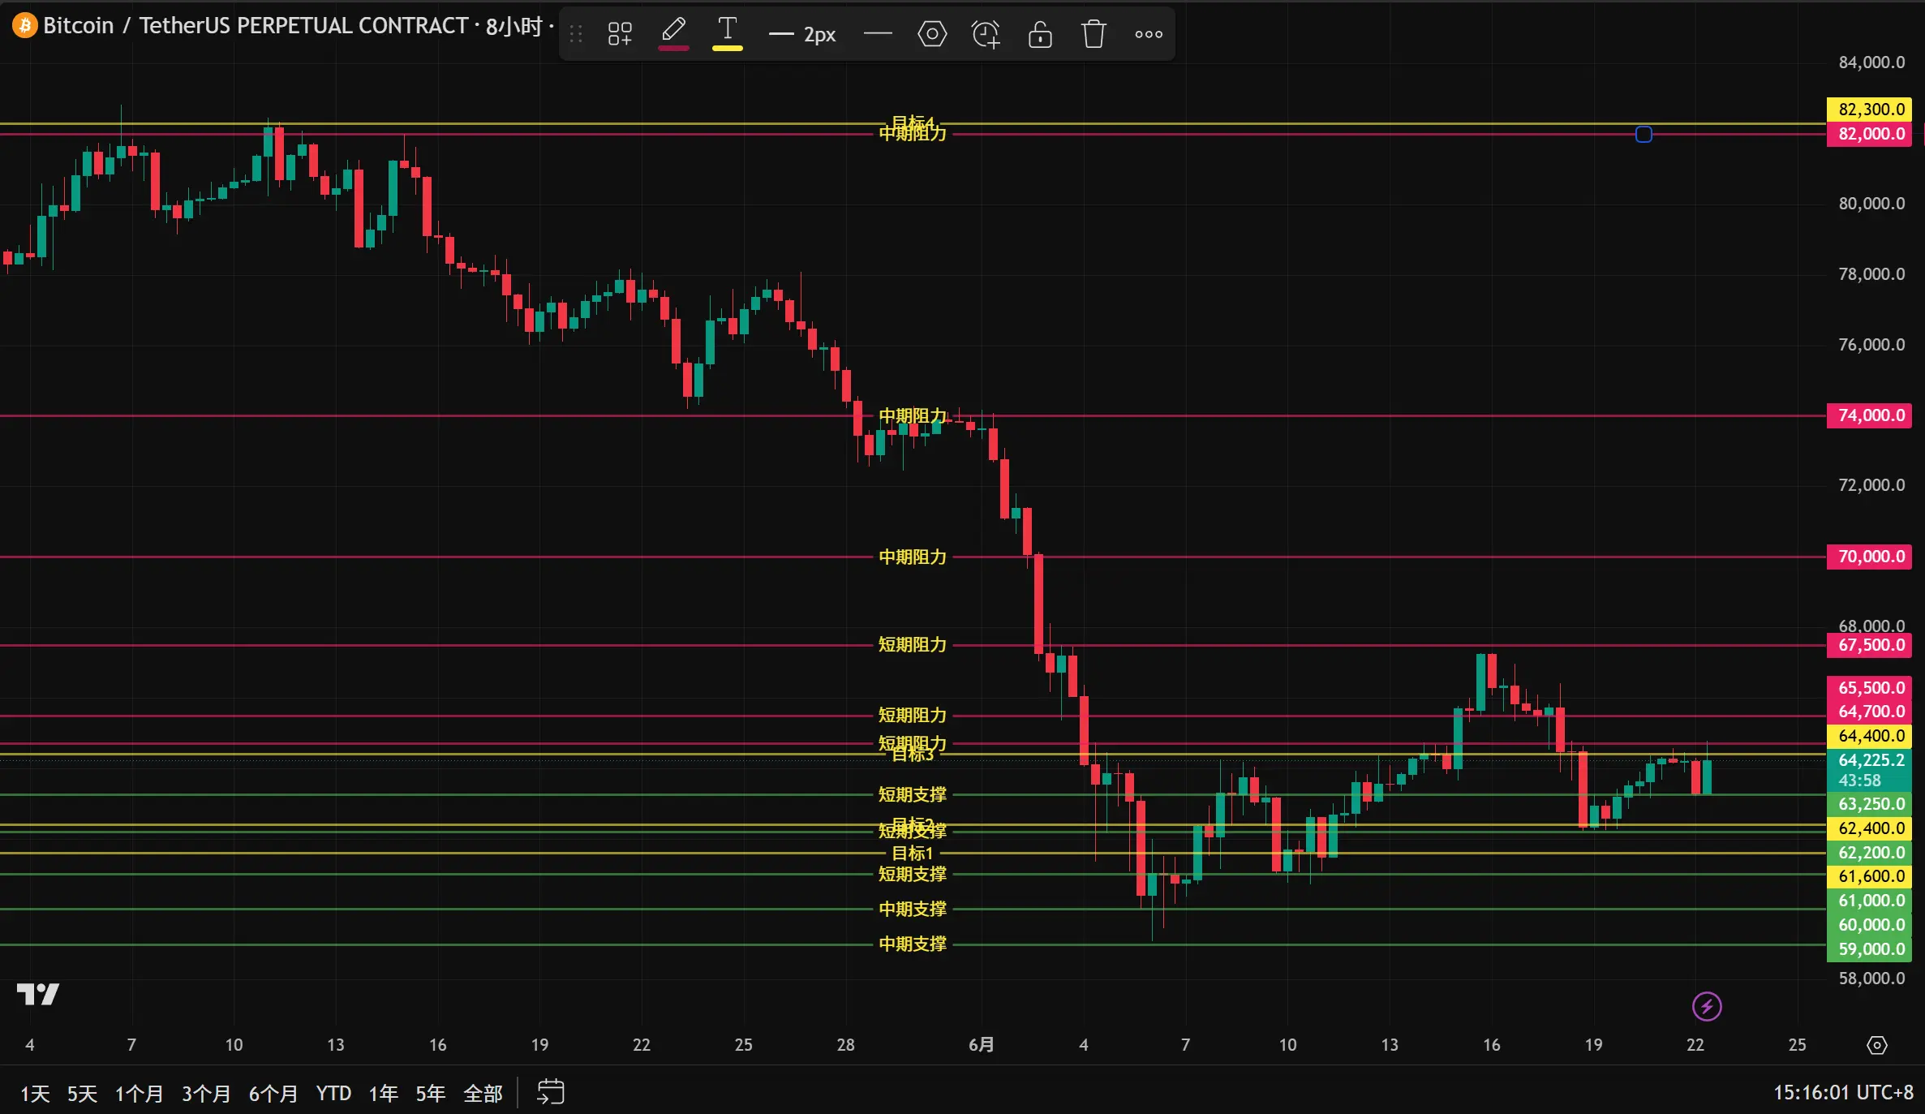Select 中期支撑 text on the 59,000 line
This screenshot has height=1114, width=1925.
coord(913,944)
